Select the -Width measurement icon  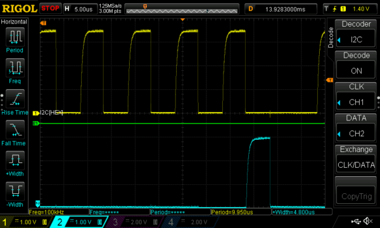pyautogui.click(x=15, y=191)
